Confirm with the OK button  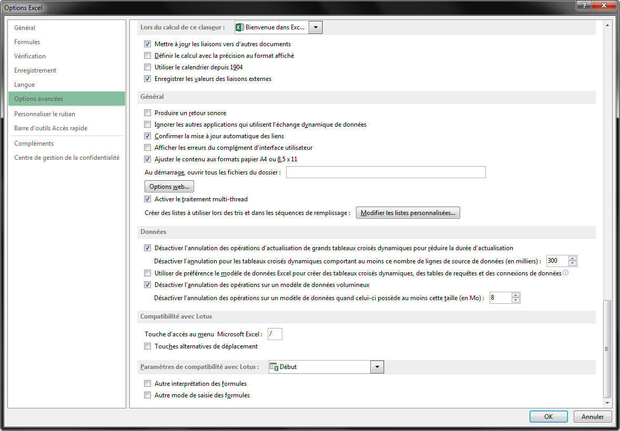pos(548,416)
